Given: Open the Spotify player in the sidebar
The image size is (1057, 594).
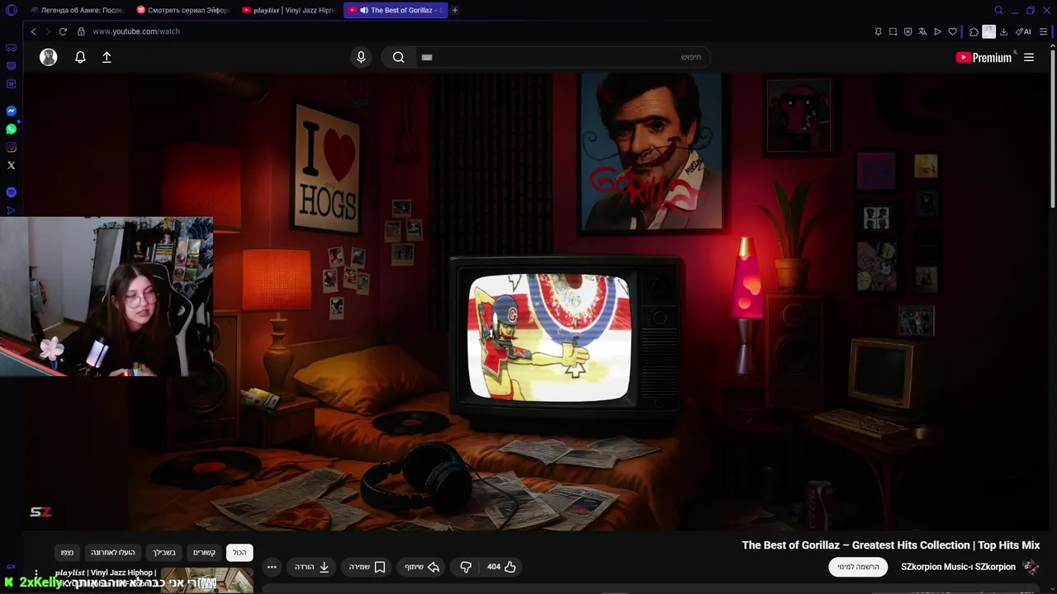Looking at the screenshot, I should point(12,191).
